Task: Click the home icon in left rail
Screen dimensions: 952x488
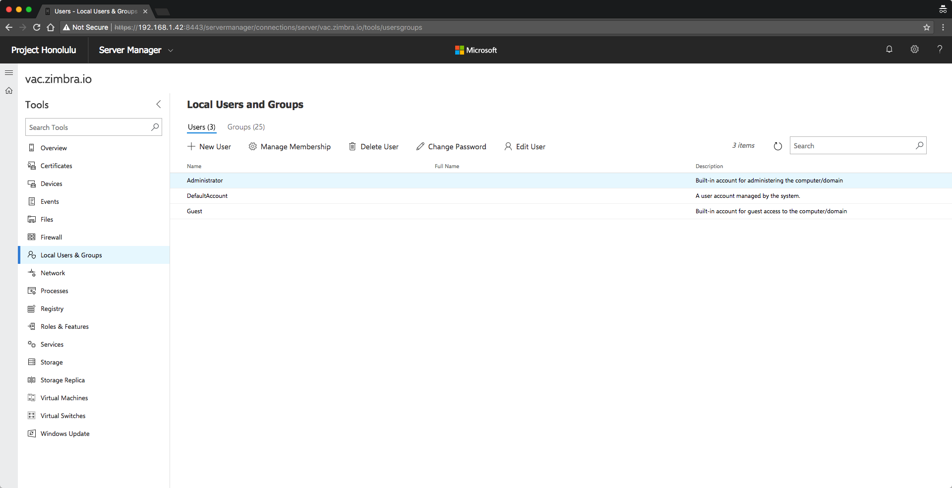Action: [x=9, y=91]
